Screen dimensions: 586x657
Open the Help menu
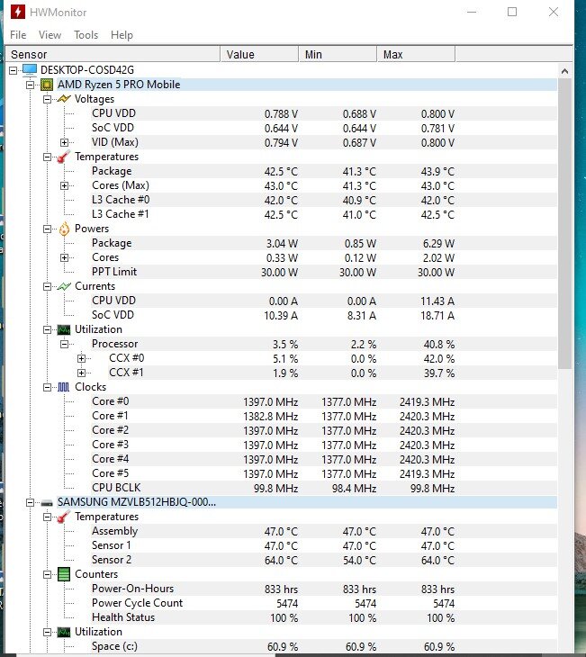tap(122, 35)
